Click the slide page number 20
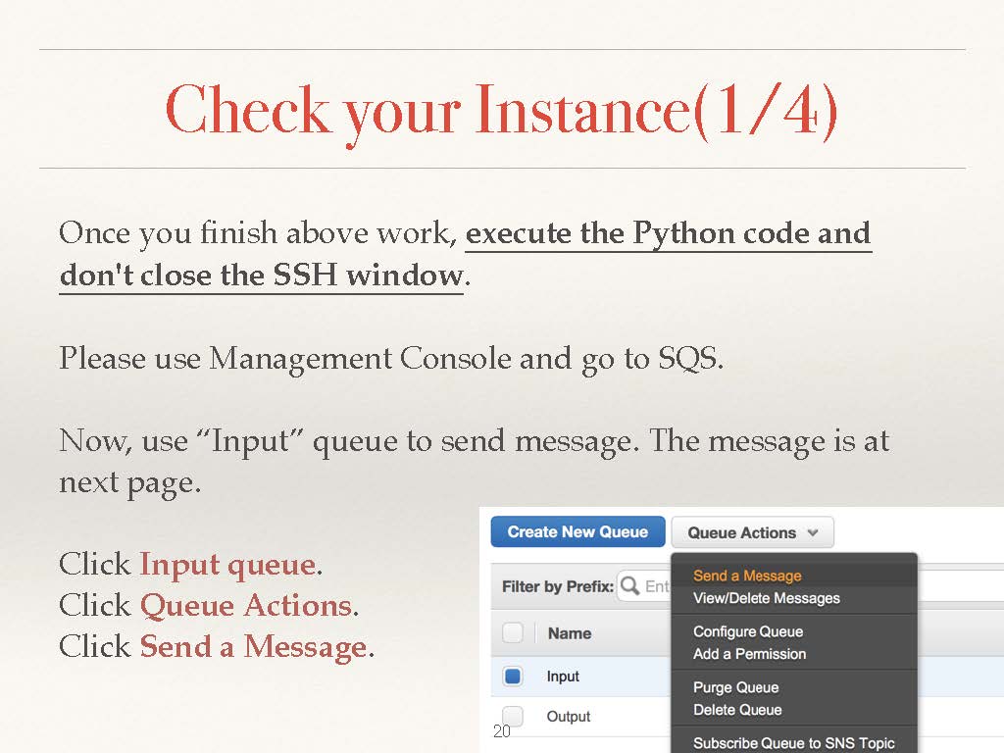 click(501, 731)
